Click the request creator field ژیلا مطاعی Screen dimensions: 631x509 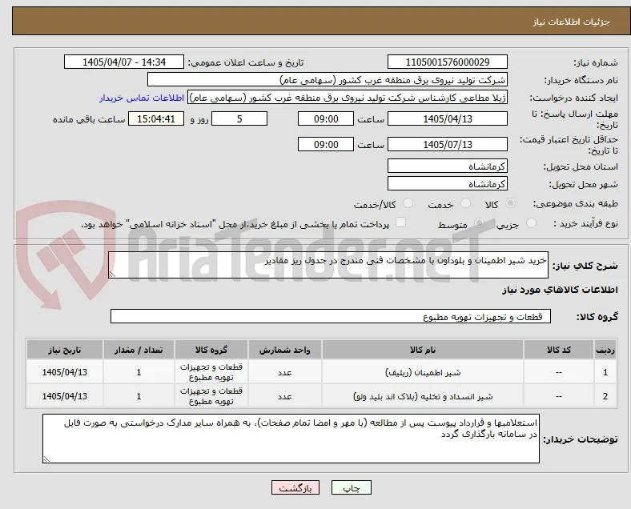(348, 98)
